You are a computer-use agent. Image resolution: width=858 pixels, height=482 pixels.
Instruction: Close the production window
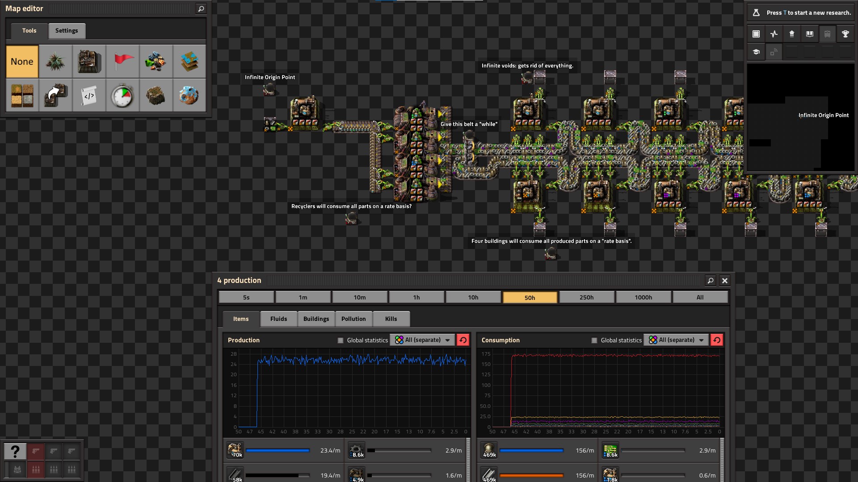(x=725, y=280)
